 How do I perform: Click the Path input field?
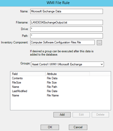point(67,36)
